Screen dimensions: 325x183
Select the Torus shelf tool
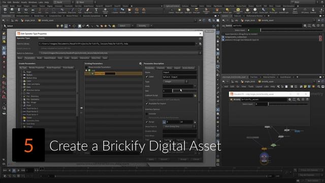[26, 10]
